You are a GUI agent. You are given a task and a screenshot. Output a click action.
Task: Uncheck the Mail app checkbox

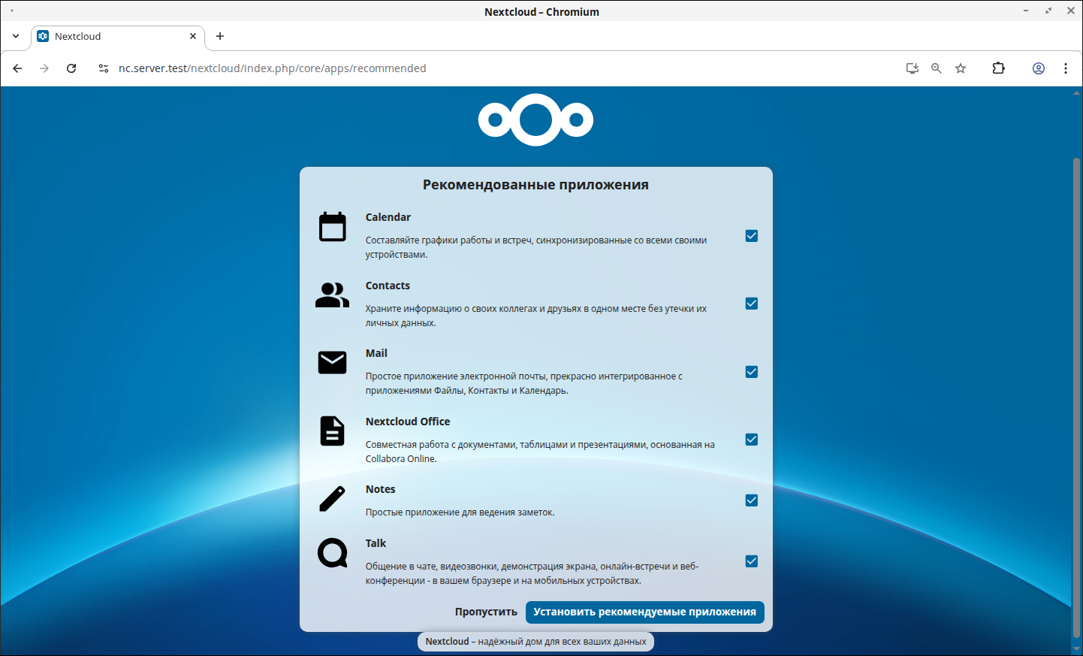pyautogui.click(x=751, y=372)
